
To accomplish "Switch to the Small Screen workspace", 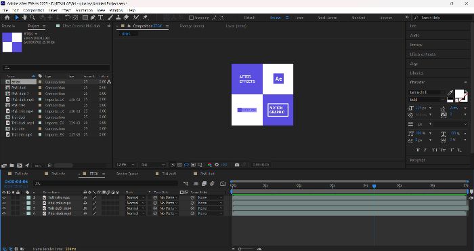I will [327, 18].
